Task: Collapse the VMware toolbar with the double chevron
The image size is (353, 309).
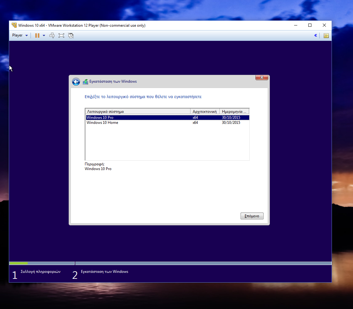Action: (316, 35)
